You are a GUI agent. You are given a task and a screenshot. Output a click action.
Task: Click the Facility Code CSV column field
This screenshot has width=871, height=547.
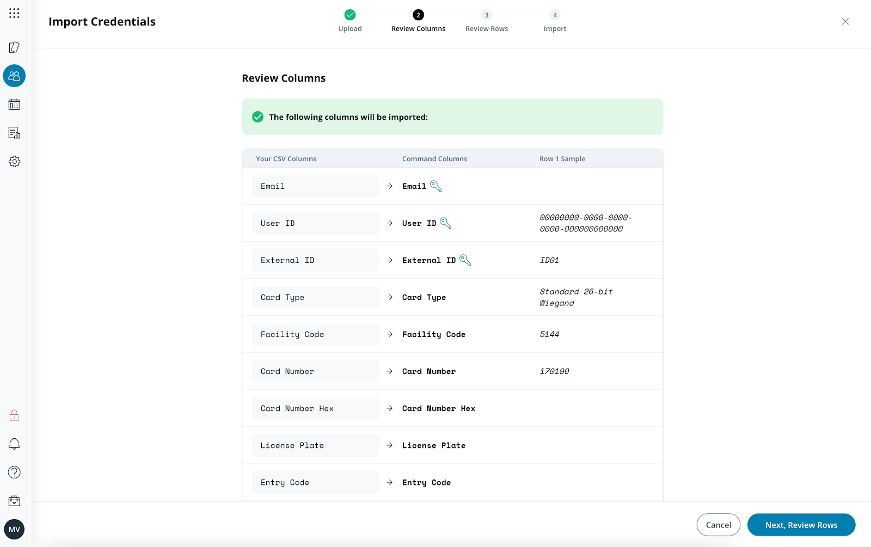315,334
